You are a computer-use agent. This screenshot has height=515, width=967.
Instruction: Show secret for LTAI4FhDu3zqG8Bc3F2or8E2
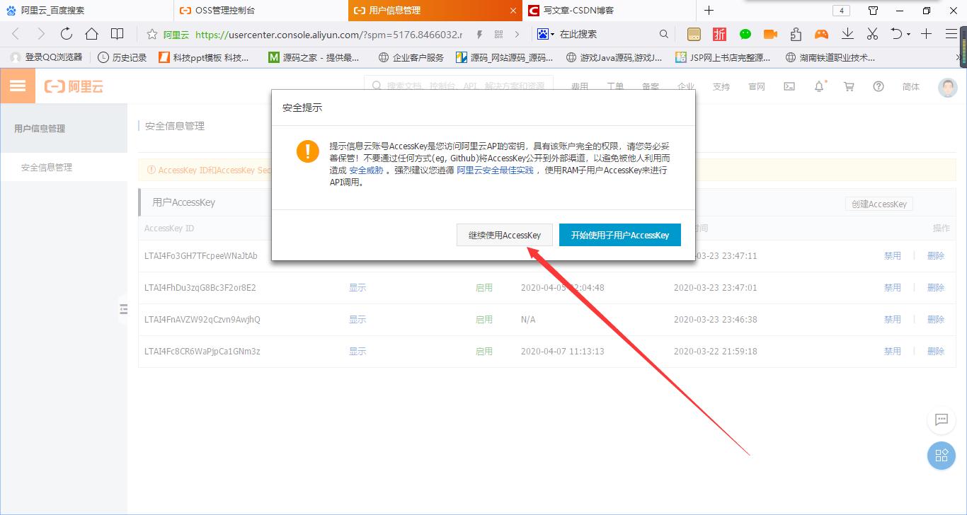(357, 288)
